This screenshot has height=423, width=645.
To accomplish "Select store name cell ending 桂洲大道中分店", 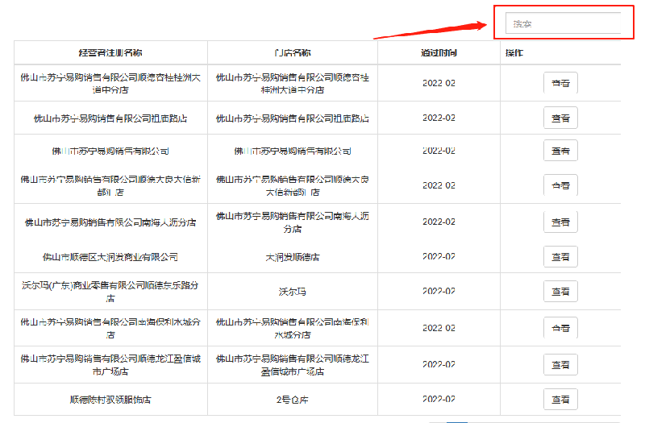I will click(x=293, y=83).
